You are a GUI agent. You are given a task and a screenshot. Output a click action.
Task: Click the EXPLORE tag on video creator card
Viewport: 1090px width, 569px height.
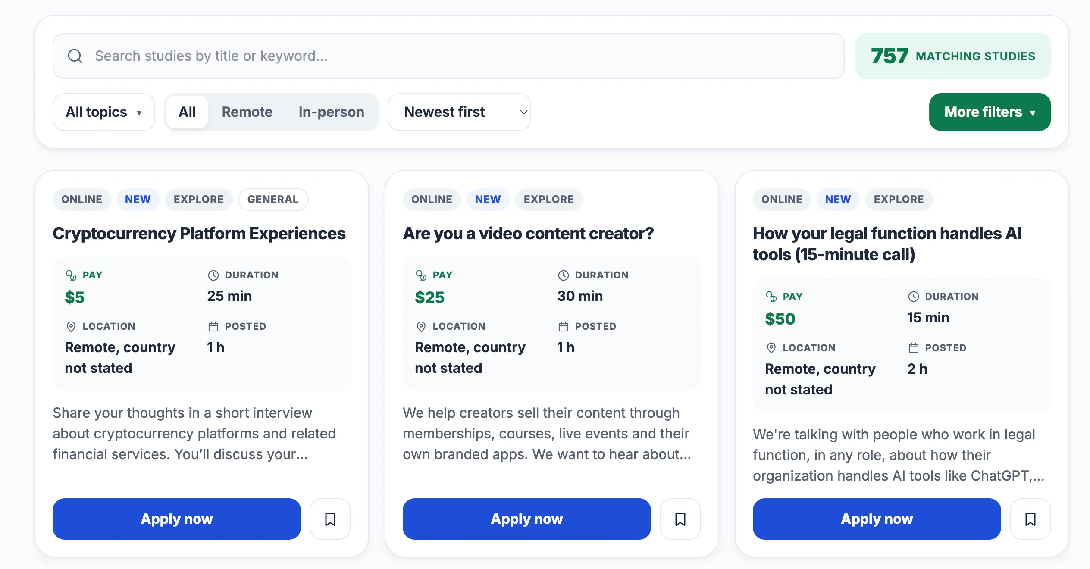coord(549,200)
